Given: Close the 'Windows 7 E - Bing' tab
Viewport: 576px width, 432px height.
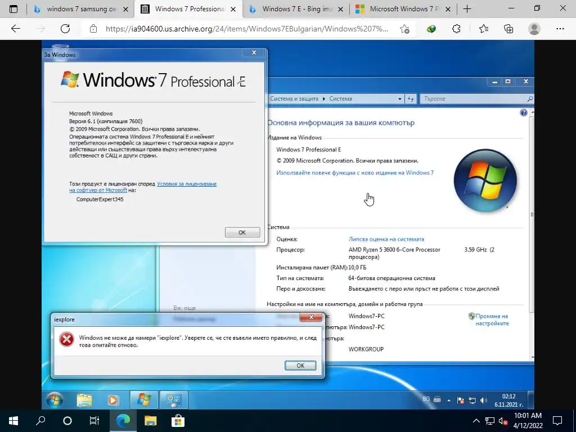Looking at the screenshot, I should coord(340,10).
